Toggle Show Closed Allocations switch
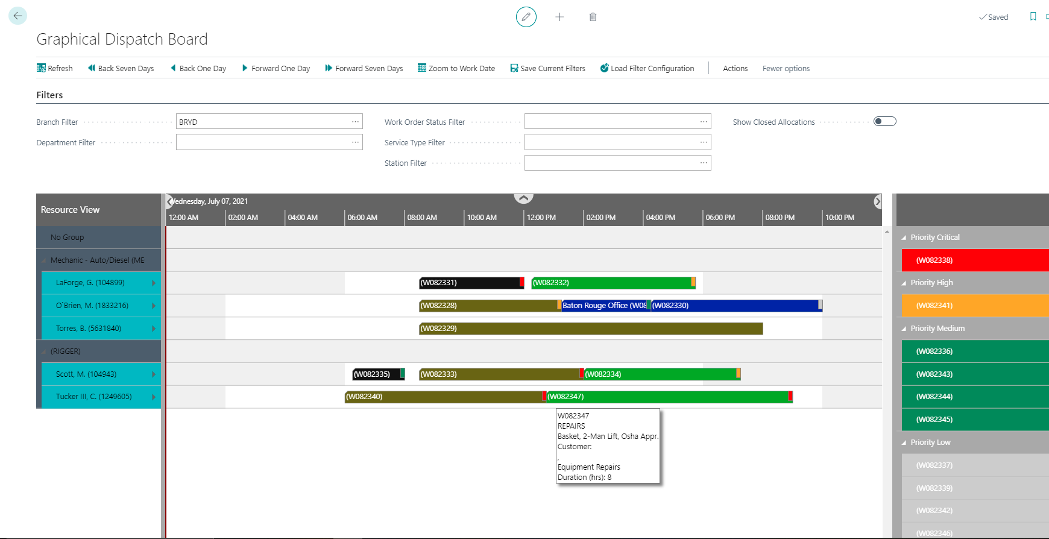The width and height of the screenshot is (1049, 539). tap(884, 122)
